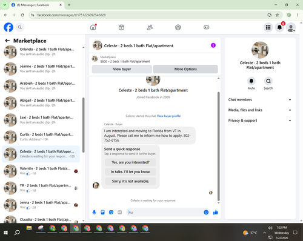Open the account profile avatar menu
This screenshot has height=241, width=303.
(x=291, y=27)
